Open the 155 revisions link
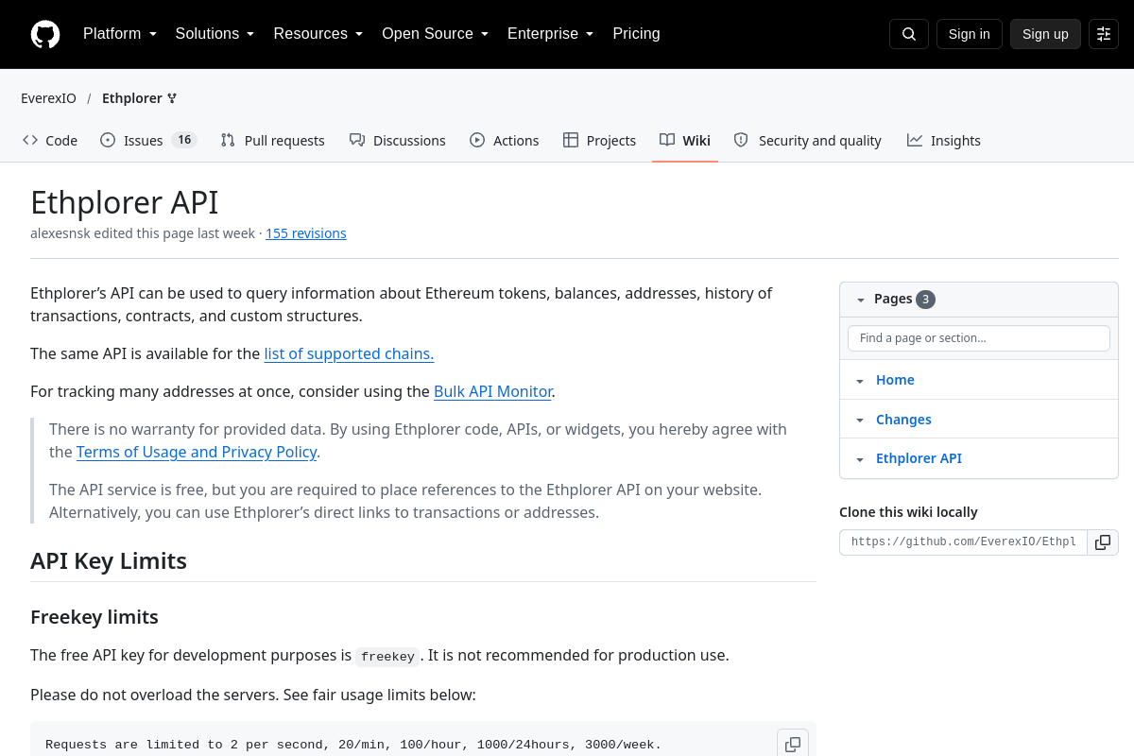 click(306, 233)
